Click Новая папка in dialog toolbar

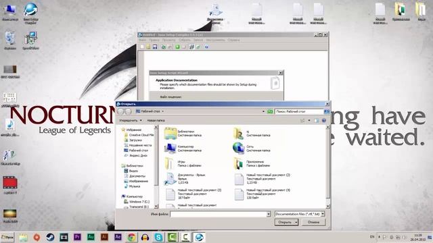pos(156,121)
